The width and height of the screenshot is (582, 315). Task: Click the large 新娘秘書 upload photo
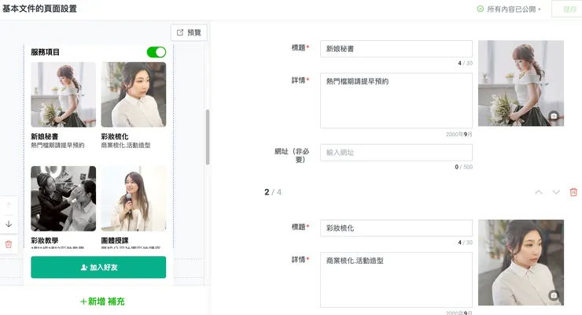pos(521,83)
